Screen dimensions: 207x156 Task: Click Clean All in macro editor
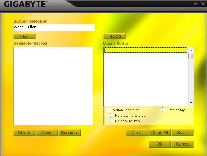coord(160,133)
